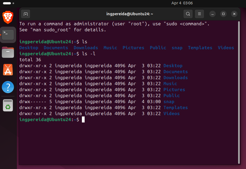
Task: Click Templates entry in the ls -l listing
Action: [x=176, y=107]
